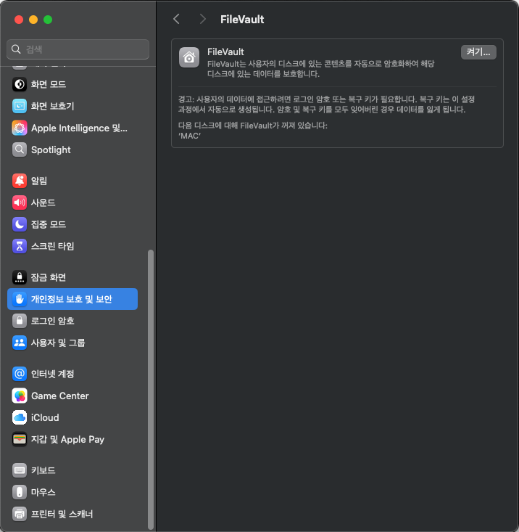Viewport: 519px width, 532px height.
Task: Click the iCloud cloud icon
Action: point(20,417)
